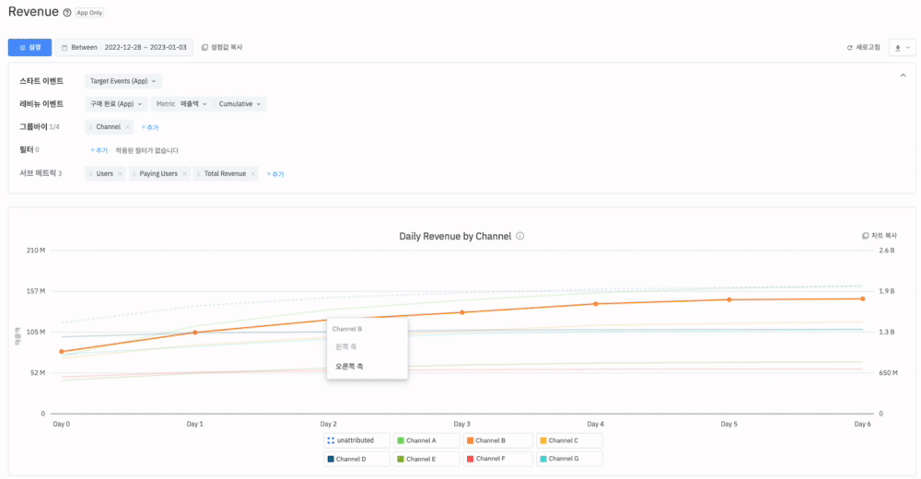The image size is (921, 479).
Task: Delete the Total Revenue sub metric chip
Action: 252,173
